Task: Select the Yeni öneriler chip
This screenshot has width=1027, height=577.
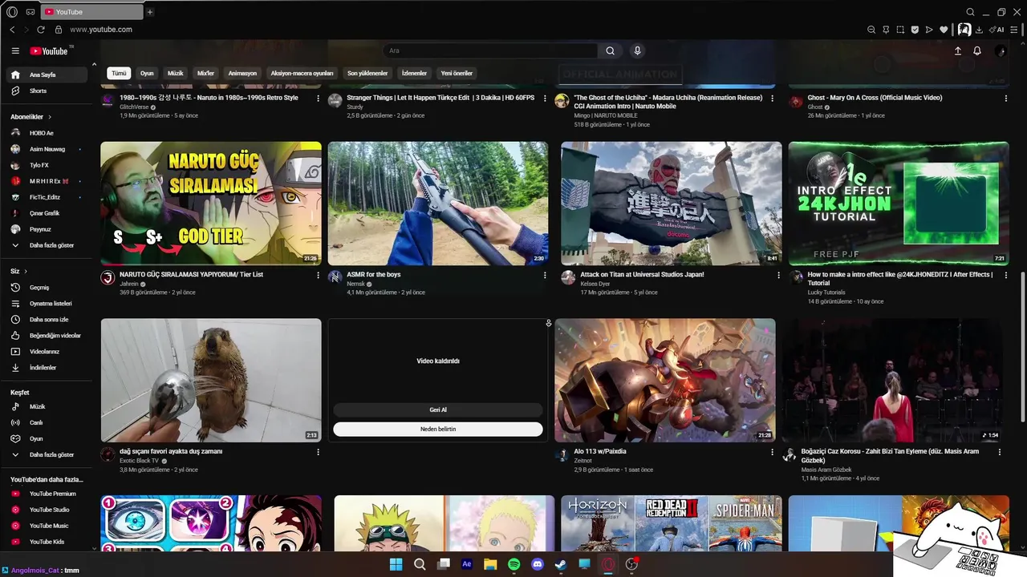Action: 457,73
